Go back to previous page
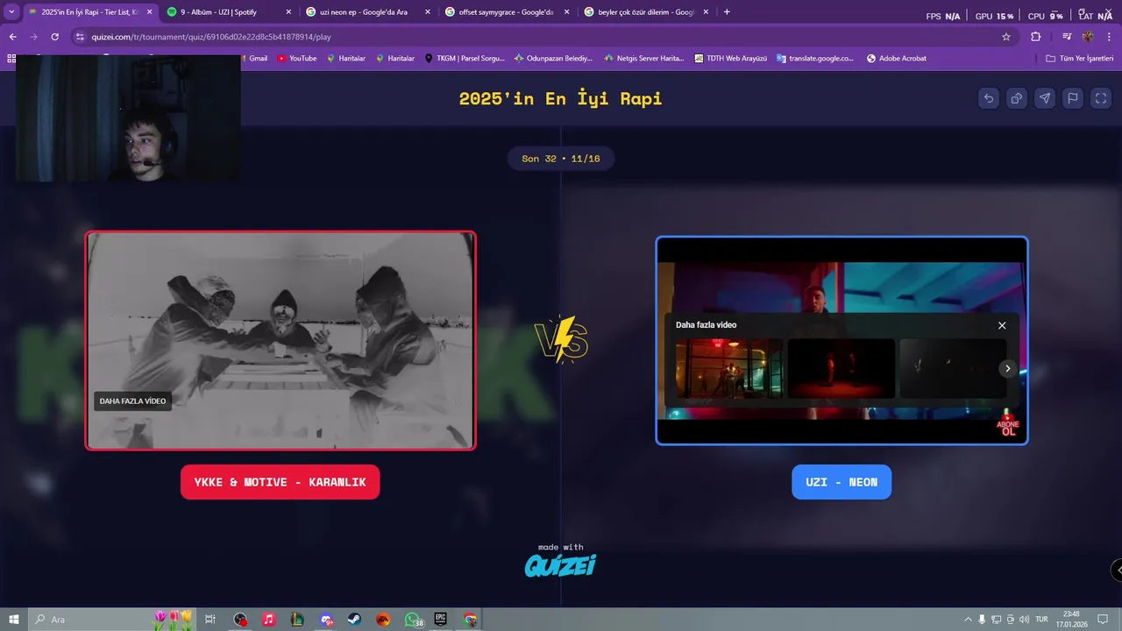The height and width of the screenshot is (631, 1122). tap(12, 37)
